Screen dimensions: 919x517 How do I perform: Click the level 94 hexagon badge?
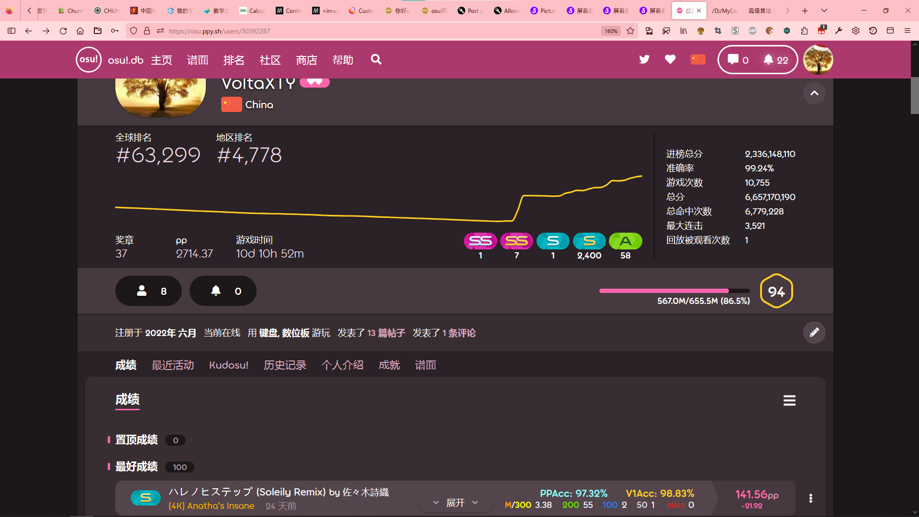776,291
